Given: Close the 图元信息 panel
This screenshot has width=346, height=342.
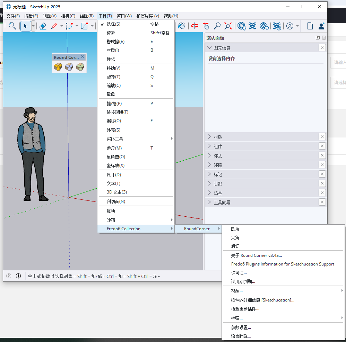Looking at the screenshot, I should click(x=322, y=48).
